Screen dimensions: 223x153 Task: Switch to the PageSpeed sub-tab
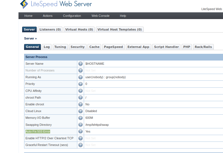coord(113,47)
